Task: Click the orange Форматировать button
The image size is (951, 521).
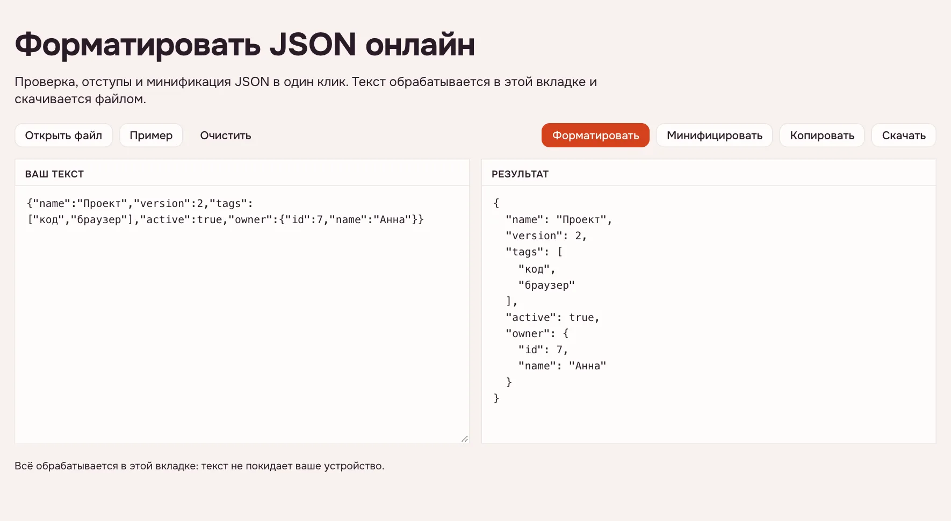Action: pos(595,135)
